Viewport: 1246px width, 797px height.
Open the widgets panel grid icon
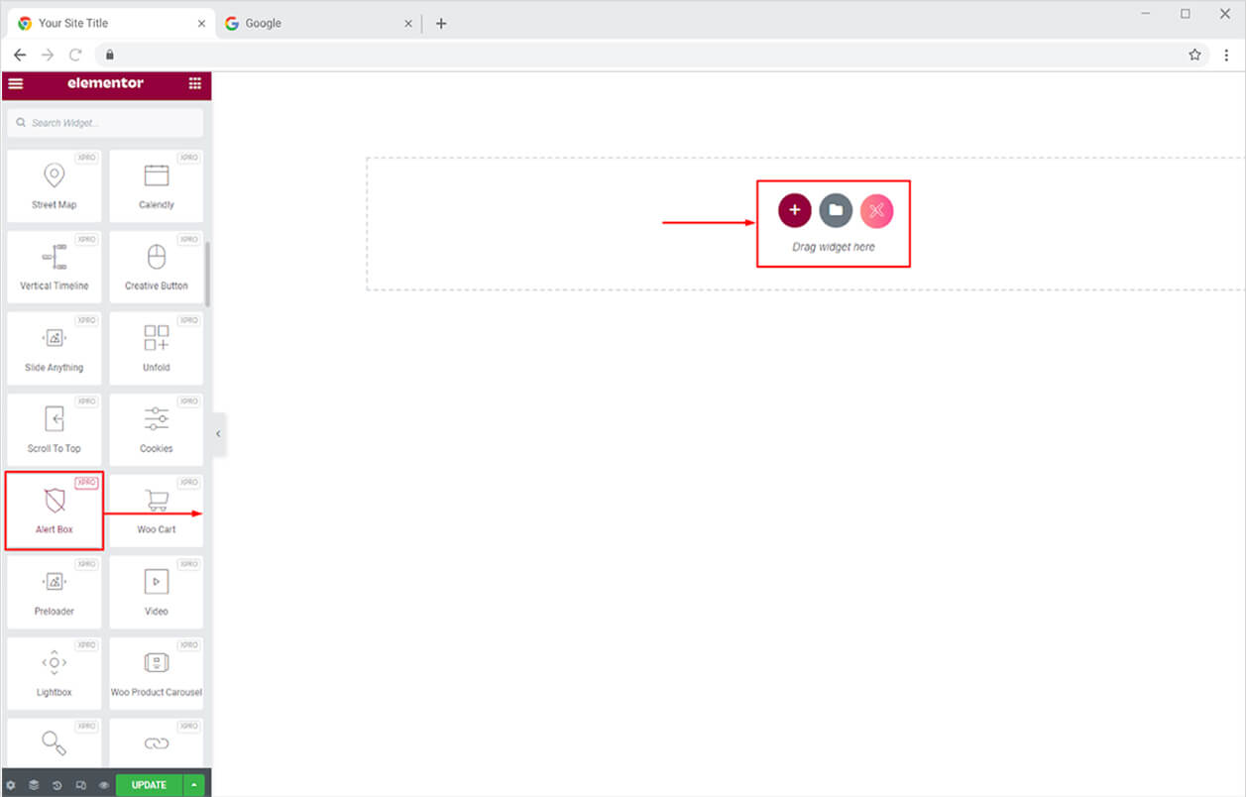click(195, 84)
